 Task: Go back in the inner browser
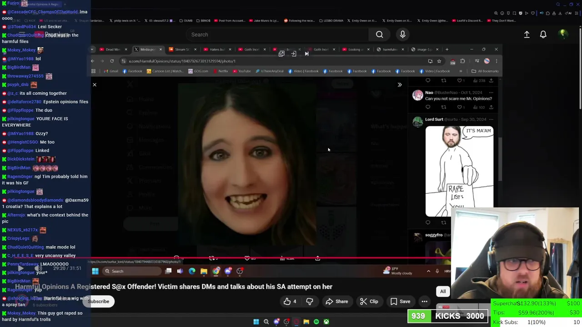92,61
